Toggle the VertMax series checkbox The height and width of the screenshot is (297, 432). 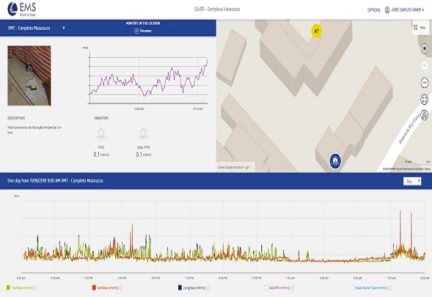tap(94, 287)
